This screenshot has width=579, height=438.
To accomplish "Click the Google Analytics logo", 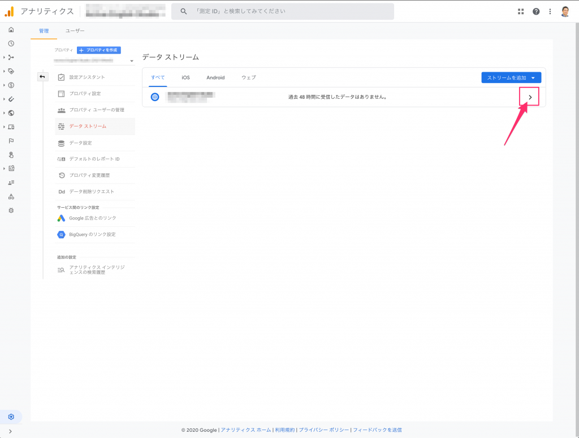I will click(x=9, y=11).
